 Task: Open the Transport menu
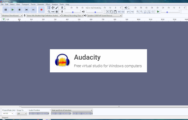tap(25, 4)
